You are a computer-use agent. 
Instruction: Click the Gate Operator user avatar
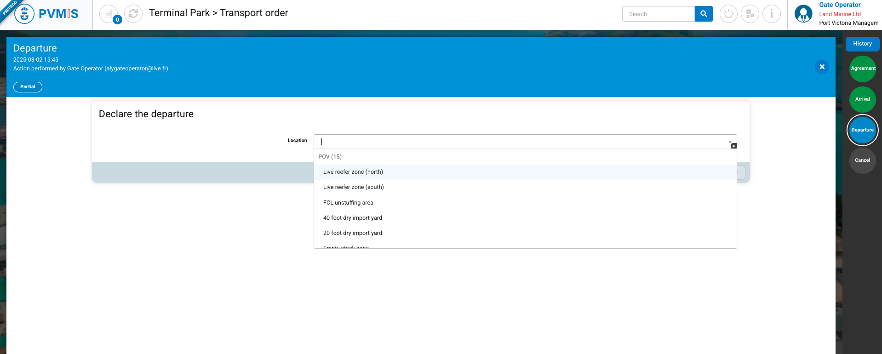pyautogui.click(x=803, y=14)
